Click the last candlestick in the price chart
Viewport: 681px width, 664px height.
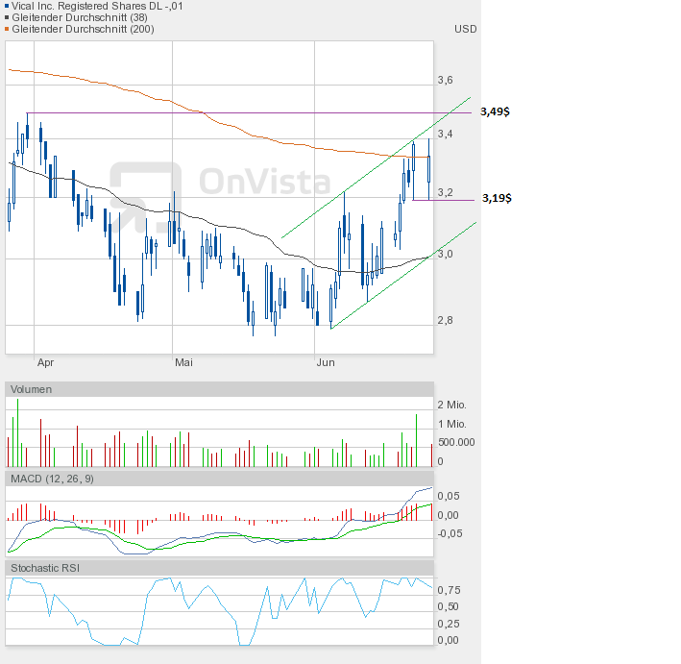click(428, 169)
